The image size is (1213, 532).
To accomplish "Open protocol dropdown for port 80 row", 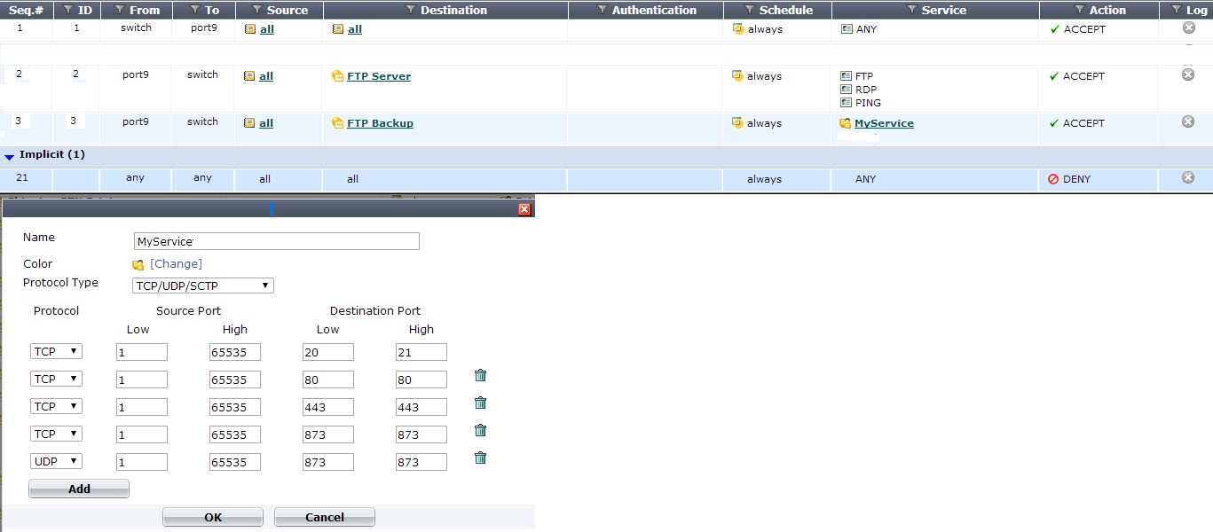I will pyautogui.click(x=56, y=379).
